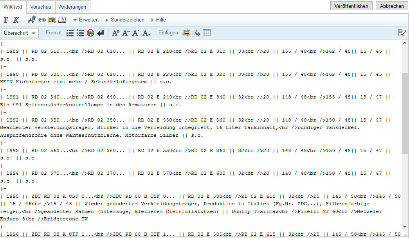This screenshot has width=409, height=238.
Task: Click the text 'RD 02 E 600'
Action: click(208, 173)
